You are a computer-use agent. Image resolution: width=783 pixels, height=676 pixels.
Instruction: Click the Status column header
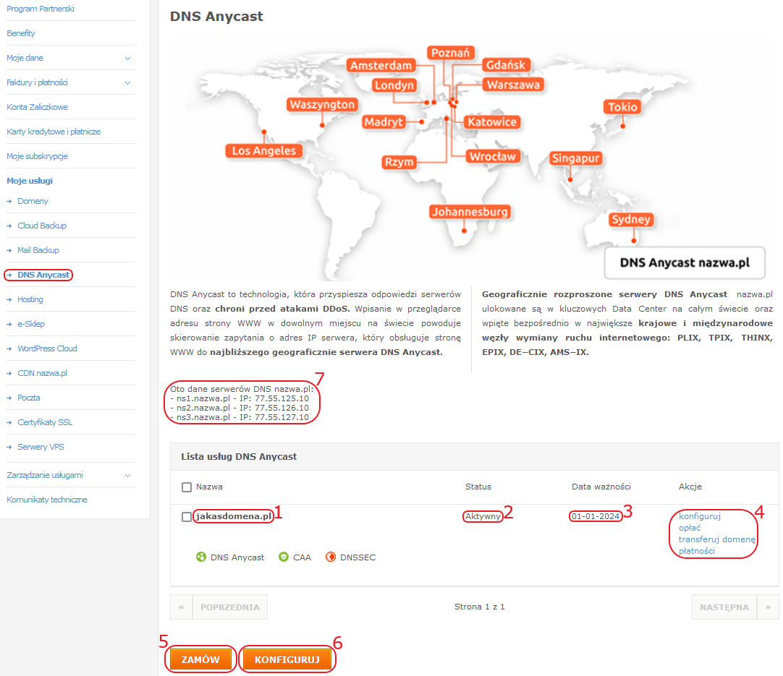point(478,487)
